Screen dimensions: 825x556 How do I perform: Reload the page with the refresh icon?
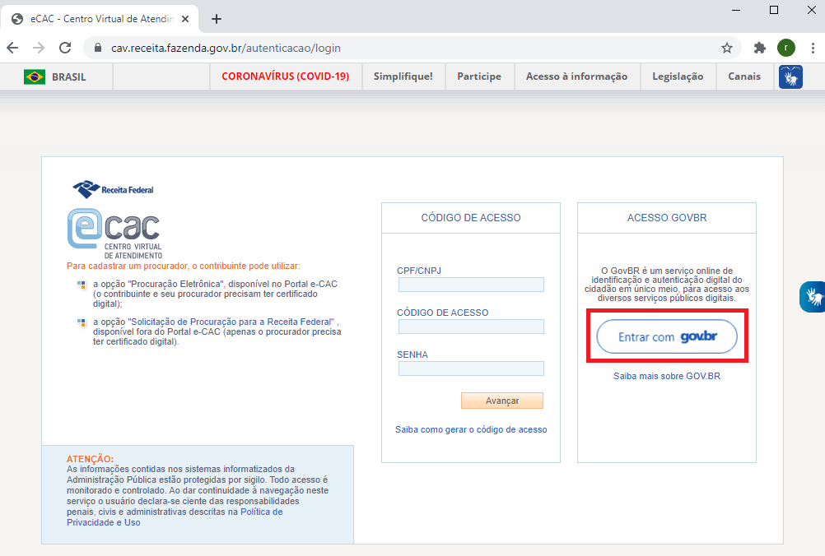click(x=65, y=48)
